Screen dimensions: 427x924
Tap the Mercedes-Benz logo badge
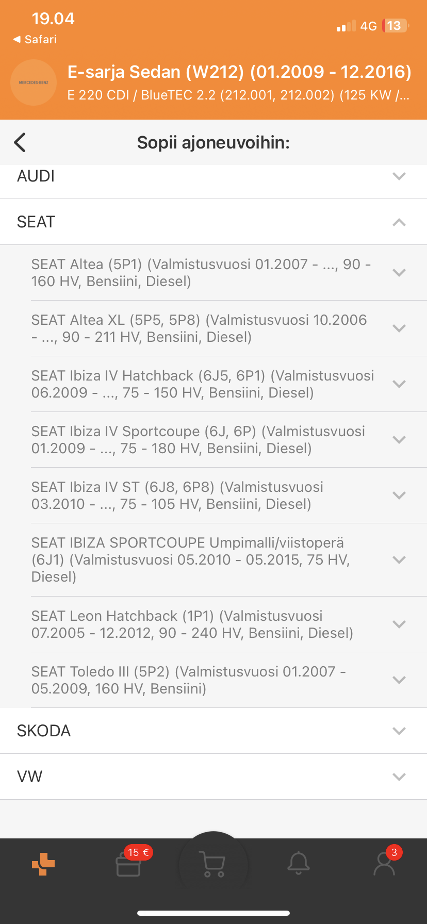point(34,82)
